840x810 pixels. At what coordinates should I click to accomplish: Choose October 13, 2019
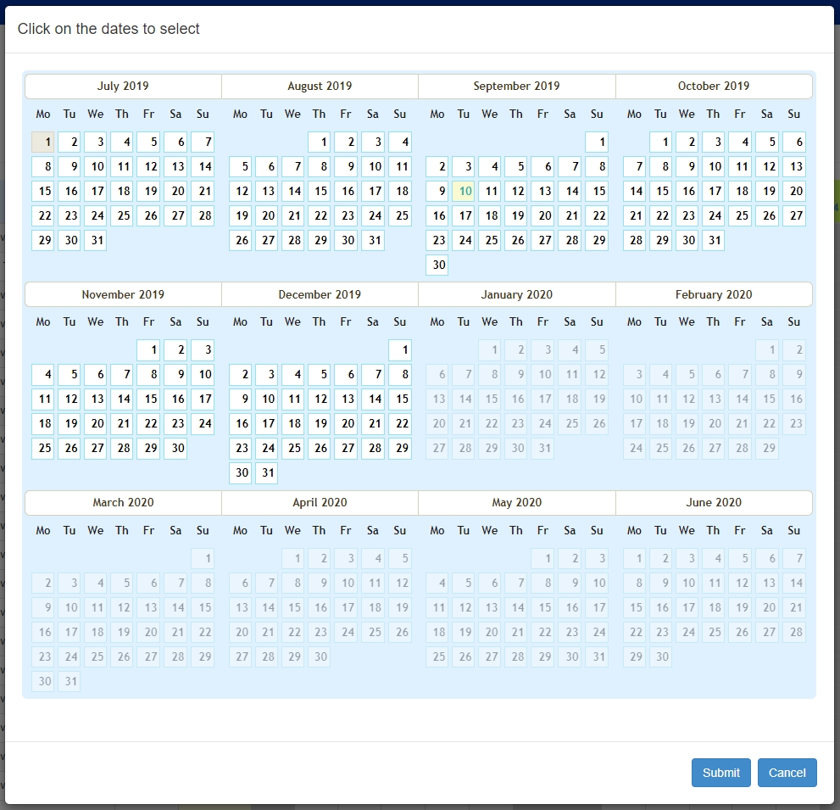point(794,166)
